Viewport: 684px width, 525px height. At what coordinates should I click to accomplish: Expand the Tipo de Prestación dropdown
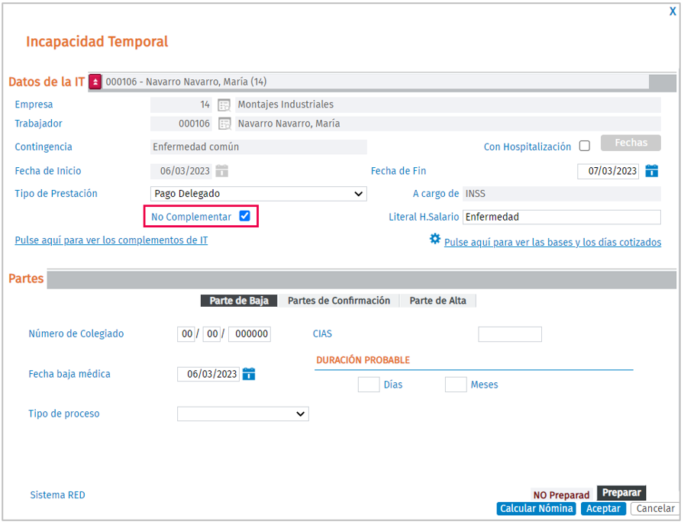click(258, 194)
